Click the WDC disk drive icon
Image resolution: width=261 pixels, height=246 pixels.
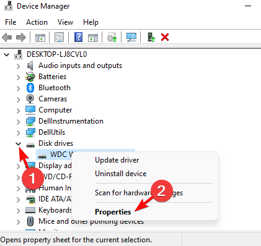(x=42, y=156)
